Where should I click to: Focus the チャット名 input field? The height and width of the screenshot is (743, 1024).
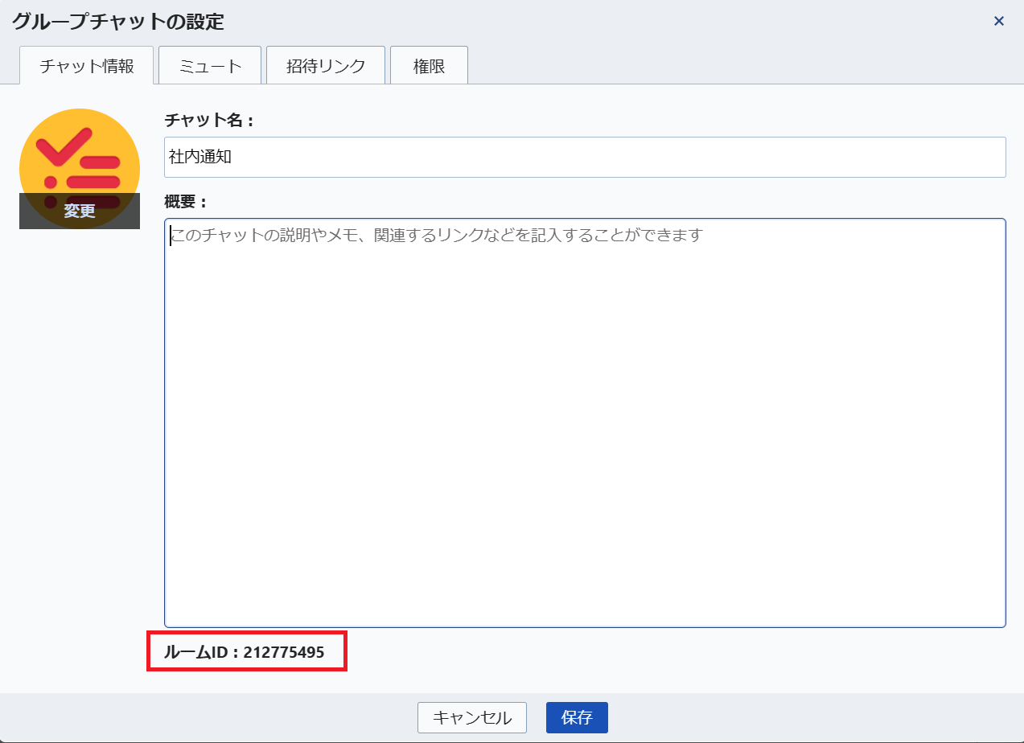585,157
